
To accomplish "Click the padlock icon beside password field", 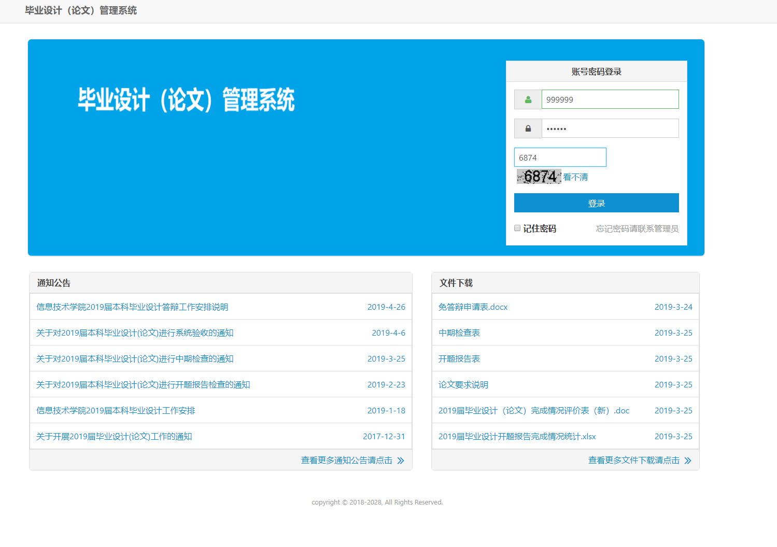I will (528, 128).
